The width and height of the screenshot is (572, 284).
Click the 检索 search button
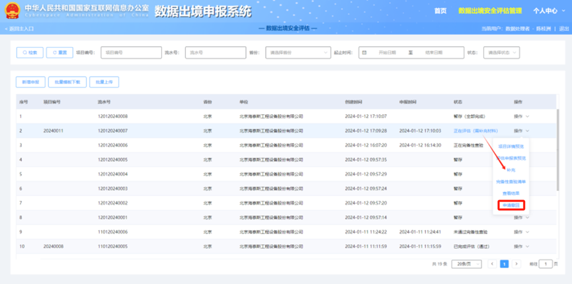pos(30,52)
